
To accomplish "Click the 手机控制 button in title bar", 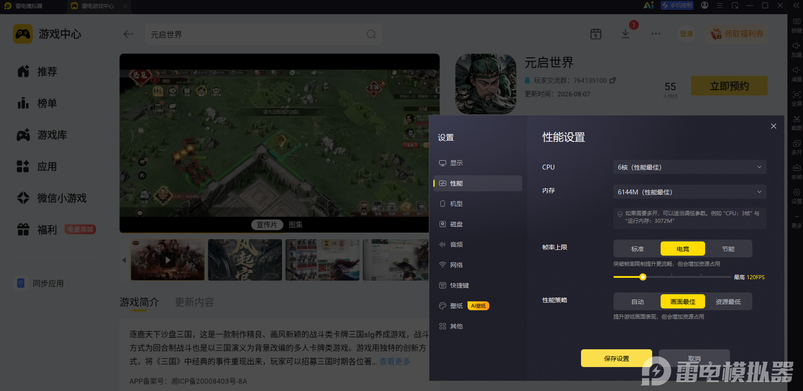I will pyautogui.click(x=677, y=5).
